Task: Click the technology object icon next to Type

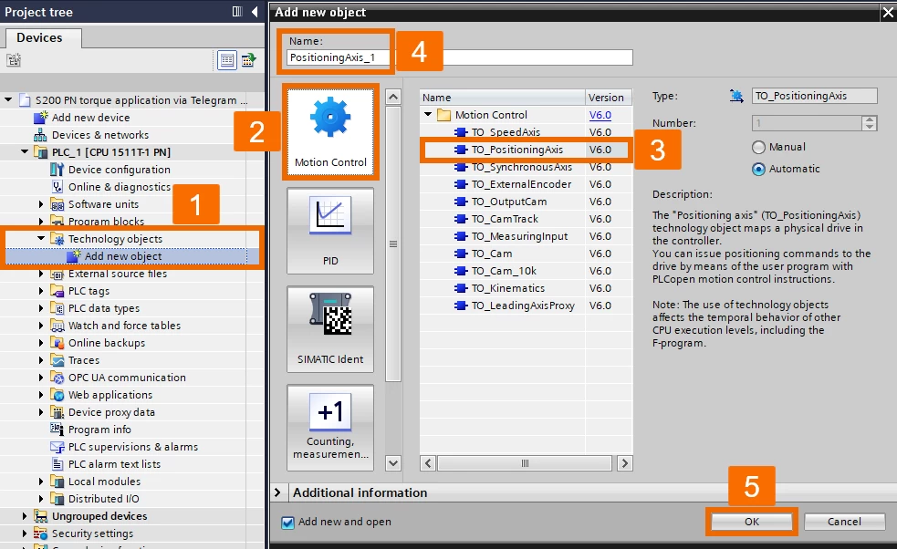Action: tap(736, 96)
